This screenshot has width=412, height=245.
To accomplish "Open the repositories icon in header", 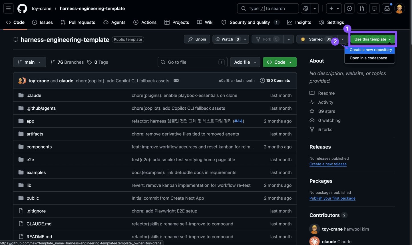I will (x=374, y=9).
